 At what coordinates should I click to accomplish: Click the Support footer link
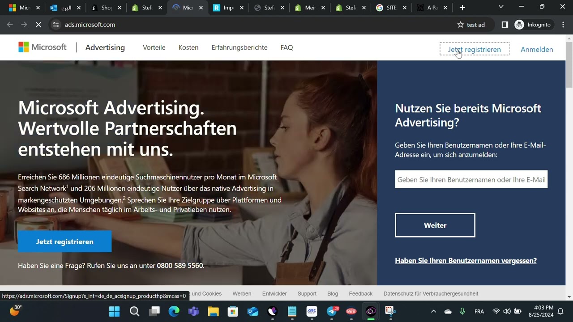307,294
